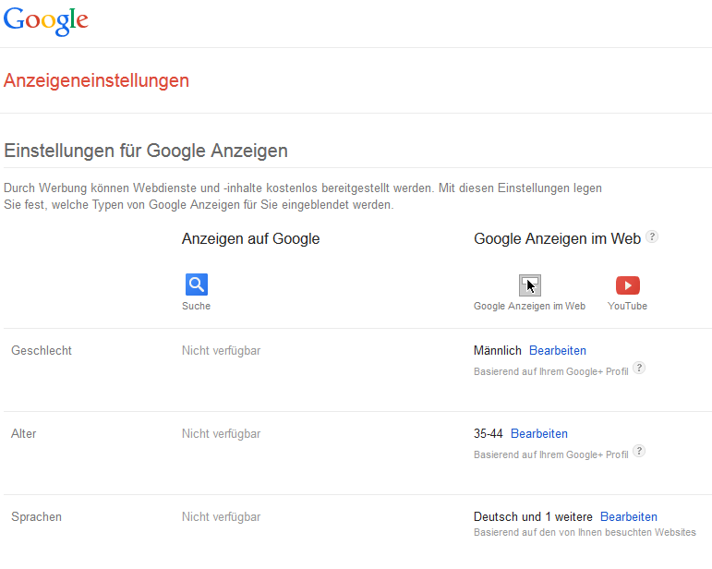Click the Alter row label

24,433
